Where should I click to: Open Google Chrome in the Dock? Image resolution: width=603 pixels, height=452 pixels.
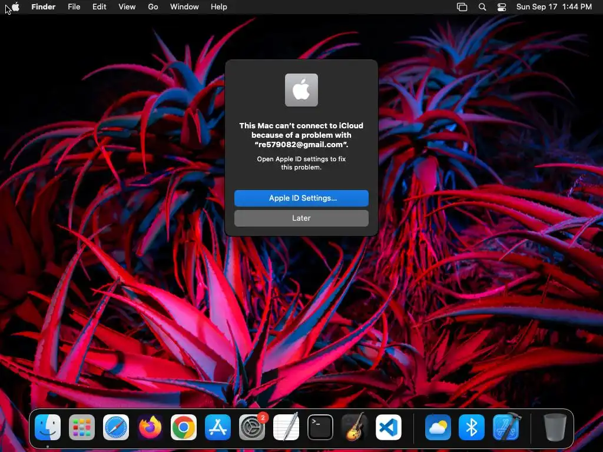tap(184, 427)
